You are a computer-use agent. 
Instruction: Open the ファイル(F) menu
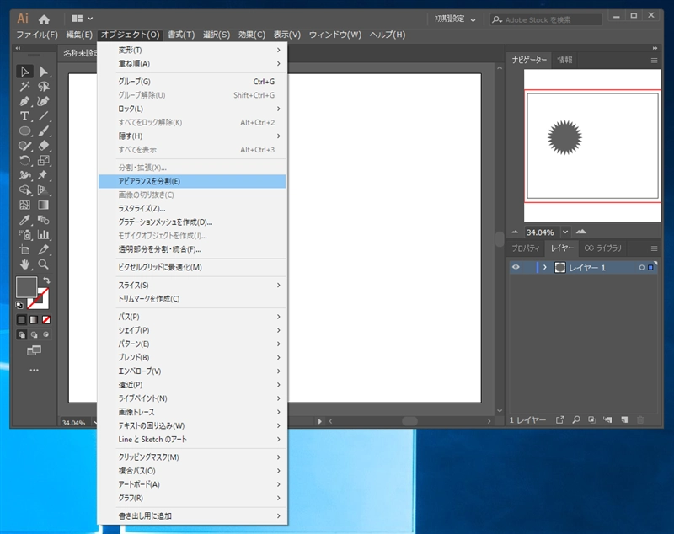[x=37, y=35]
